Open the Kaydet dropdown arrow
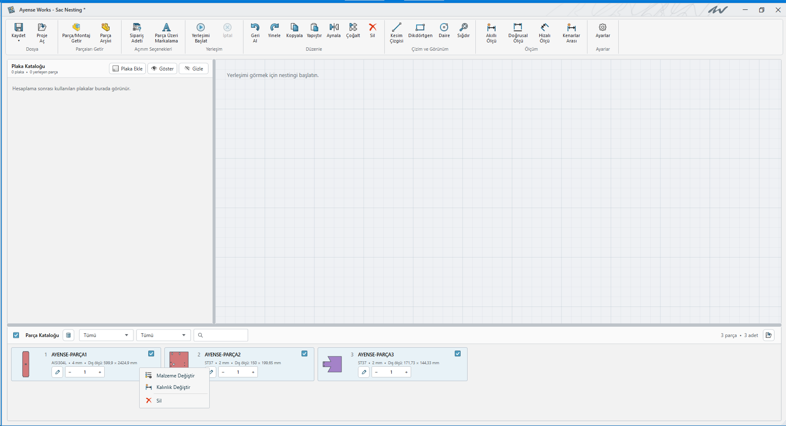 [x=19, y=41]
